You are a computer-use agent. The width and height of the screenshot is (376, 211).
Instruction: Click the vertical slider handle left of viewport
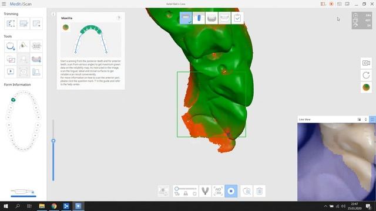[x=53, y=141]
